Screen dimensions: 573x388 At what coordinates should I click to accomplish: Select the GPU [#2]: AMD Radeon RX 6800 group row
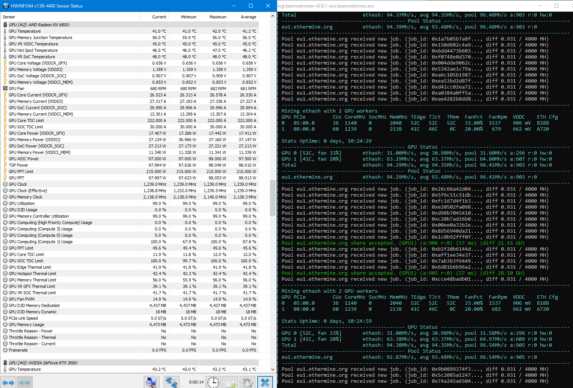130,25
